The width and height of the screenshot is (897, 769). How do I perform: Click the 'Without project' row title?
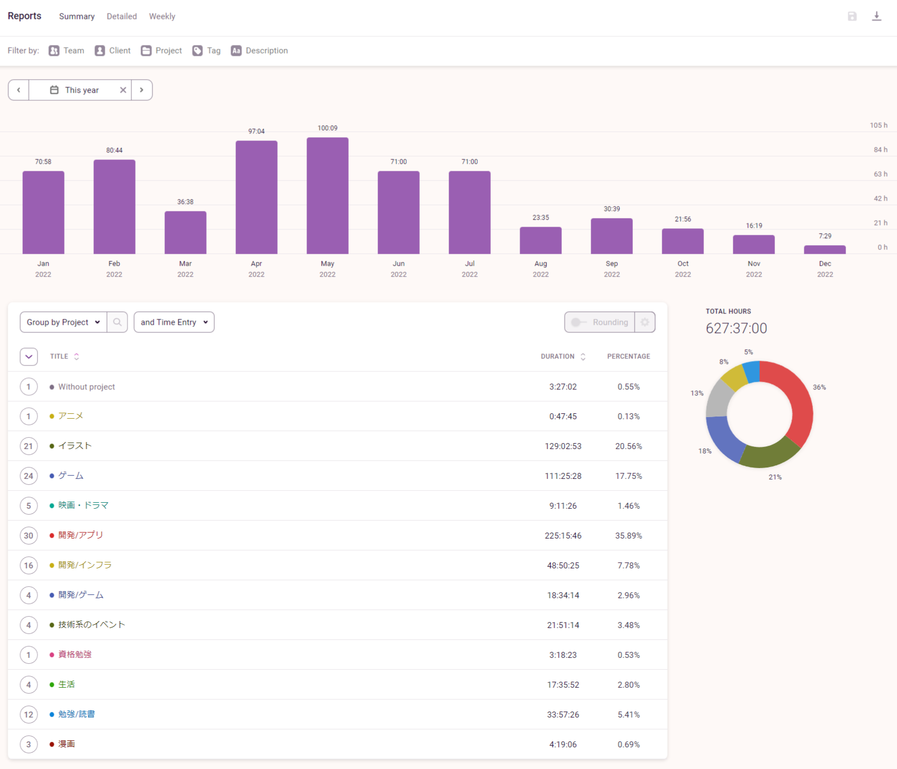[86, 387]
